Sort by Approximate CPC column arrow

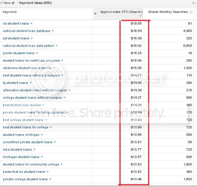95,14
